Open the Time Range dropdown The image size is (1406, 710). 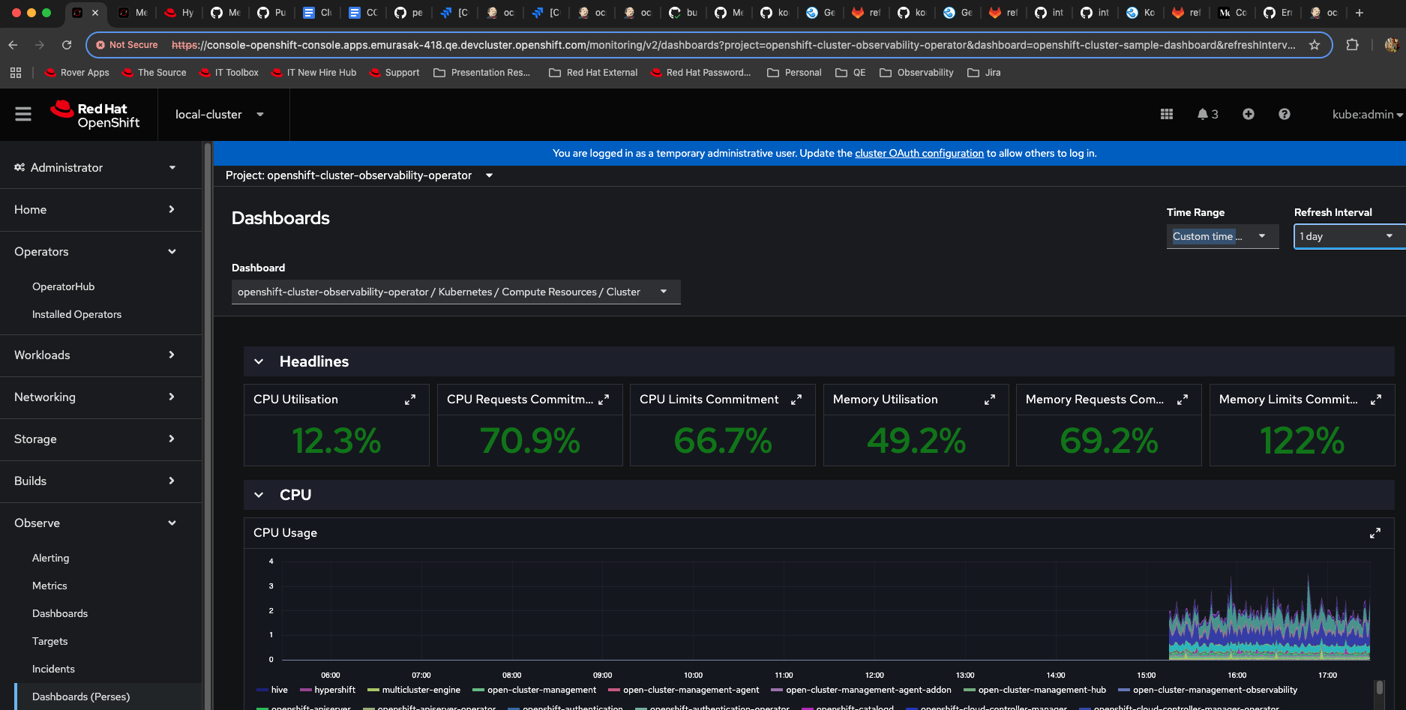1222,236
